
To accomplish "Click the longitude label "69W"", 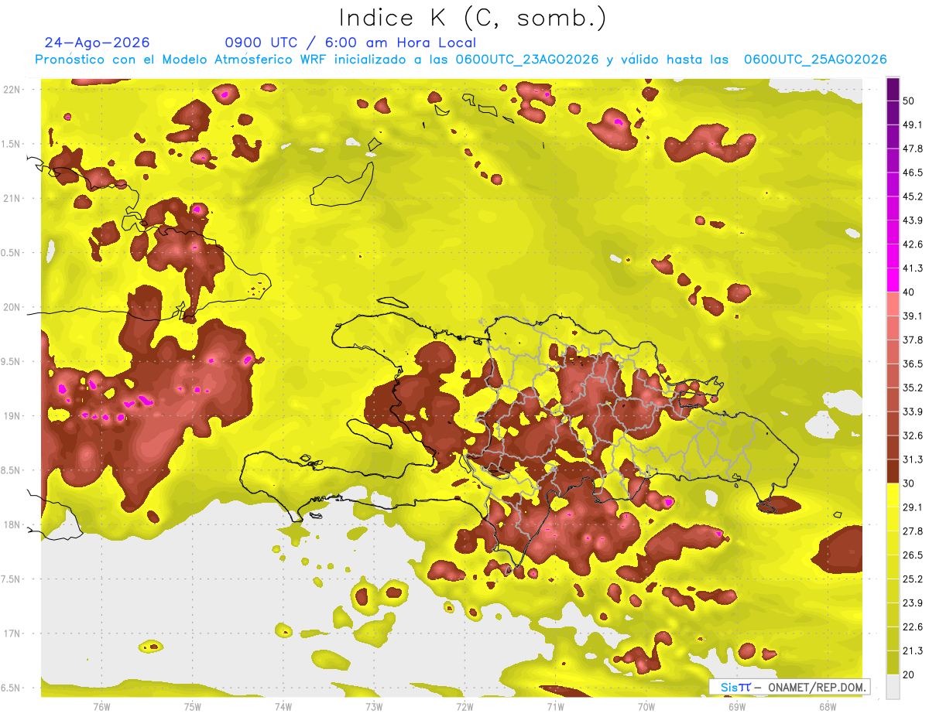I will pos(737,706).
